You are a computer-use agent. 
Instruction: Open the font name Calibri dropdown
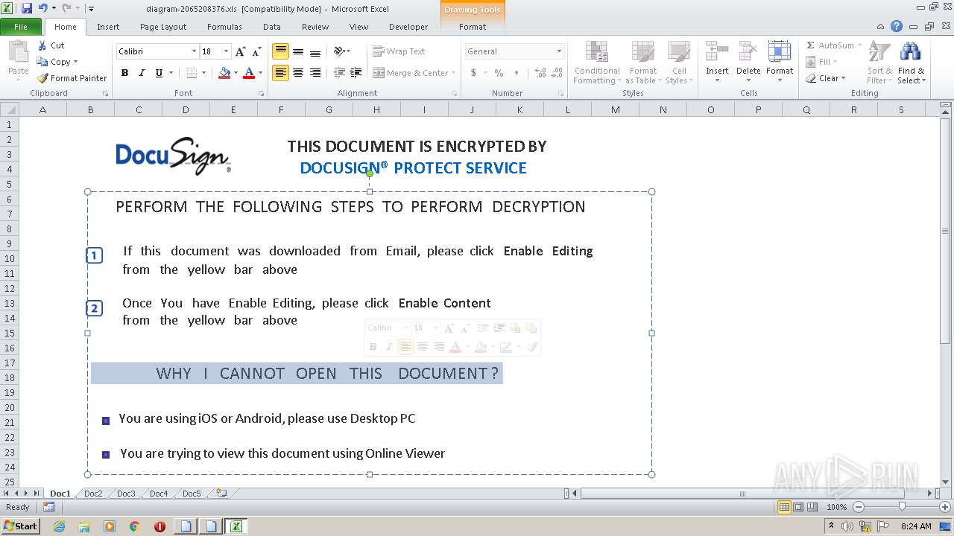click(x=194, y=51)
